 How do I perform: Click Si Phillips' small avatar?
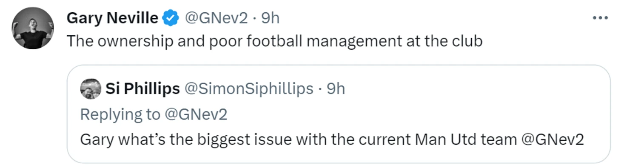pyautogui.click(x=91, y=89)
